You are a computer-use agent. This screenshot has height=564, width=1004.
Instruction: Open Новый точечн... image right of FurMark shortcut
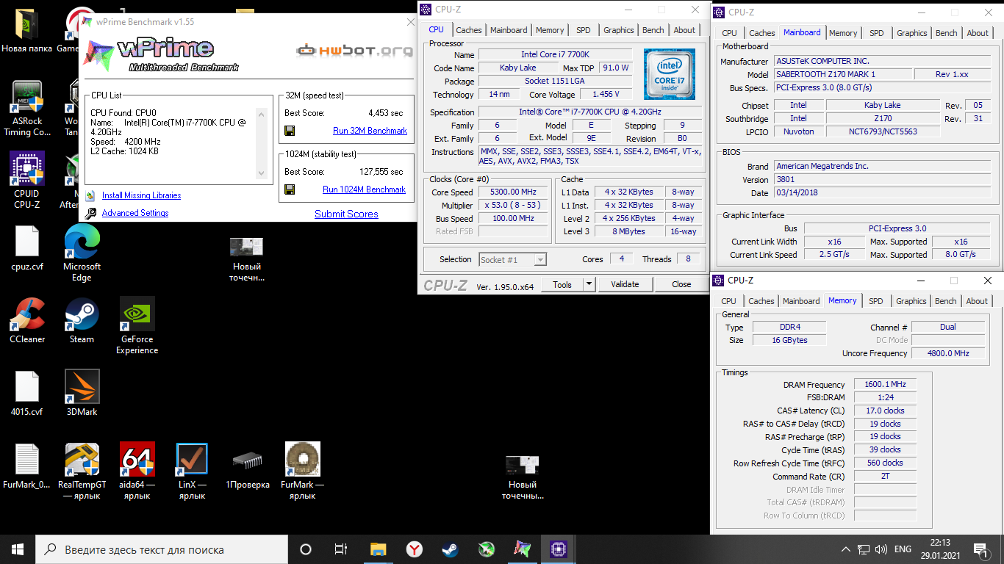click(522, 477)
